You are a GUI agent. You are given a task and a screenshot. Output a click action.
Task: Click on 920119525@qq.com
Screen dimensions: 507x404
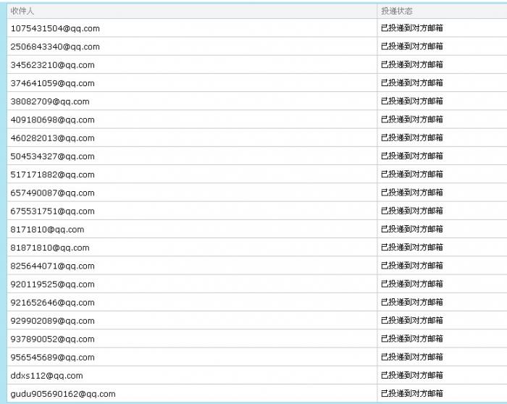tap(52, 284)
